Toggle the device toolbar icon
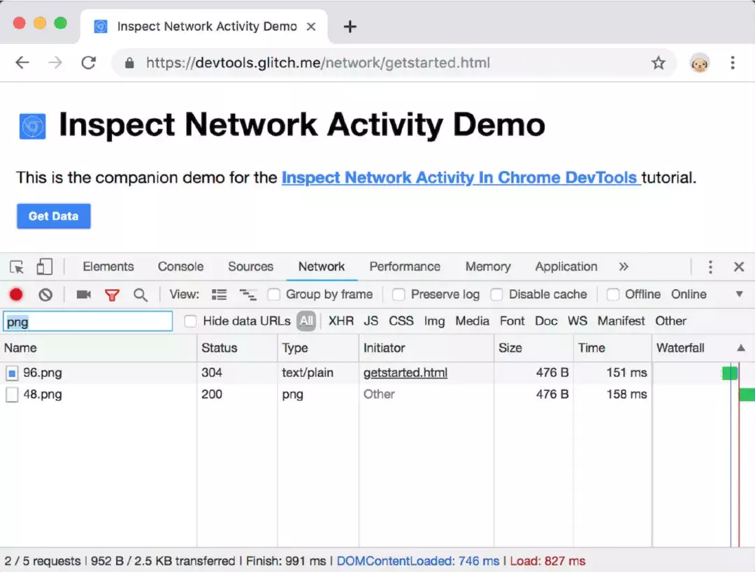The width and height of the screenshot is (755, 572). [x=44, y=267]
